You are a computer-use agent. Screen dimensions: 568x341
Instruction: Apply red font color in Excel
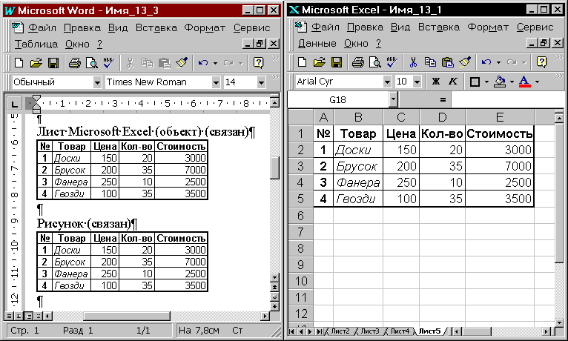(x=525, y=81)
